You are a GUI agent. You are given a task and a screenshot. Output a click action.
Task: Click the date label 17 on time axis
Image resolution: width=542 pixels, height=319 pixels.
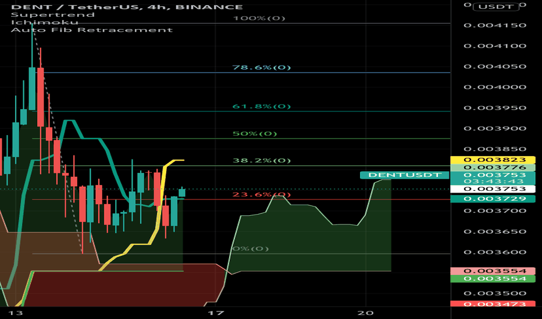point(216,313)
